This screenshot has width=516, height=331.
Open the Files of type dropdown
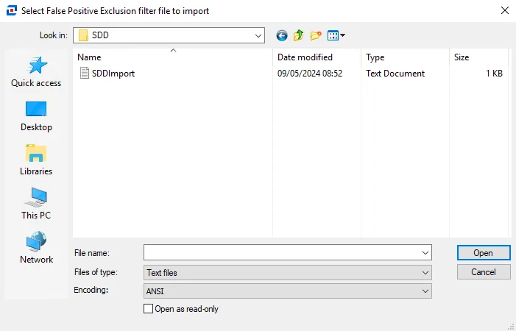[x=288, y=272]
